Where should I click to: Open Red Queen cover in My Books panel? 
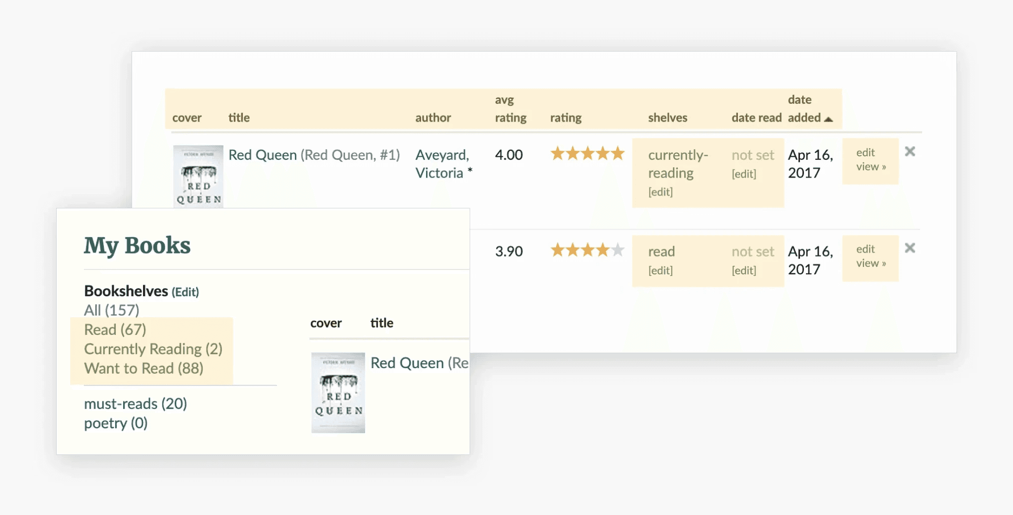338,393
